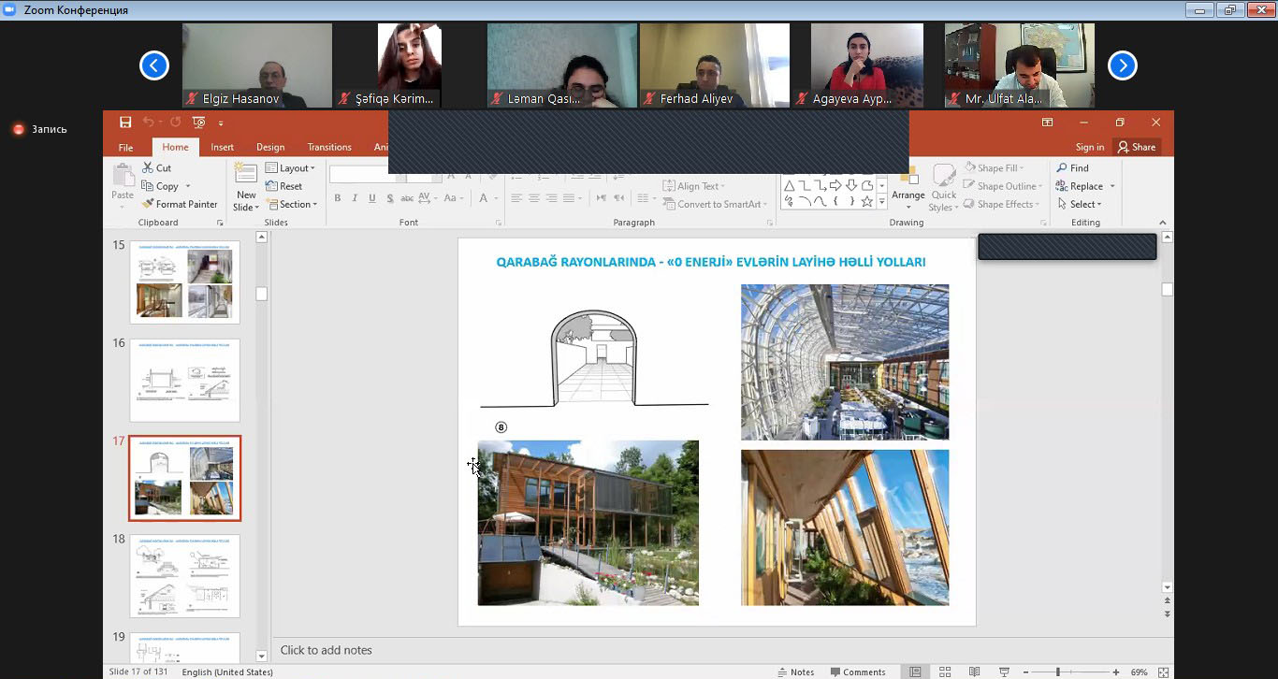
Task: Align text right in Paragraph group
Action: [x=552, y=198]
